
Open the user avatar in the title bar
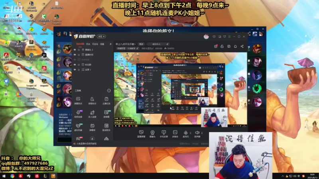pyautogui.click(x=206, y=37)
